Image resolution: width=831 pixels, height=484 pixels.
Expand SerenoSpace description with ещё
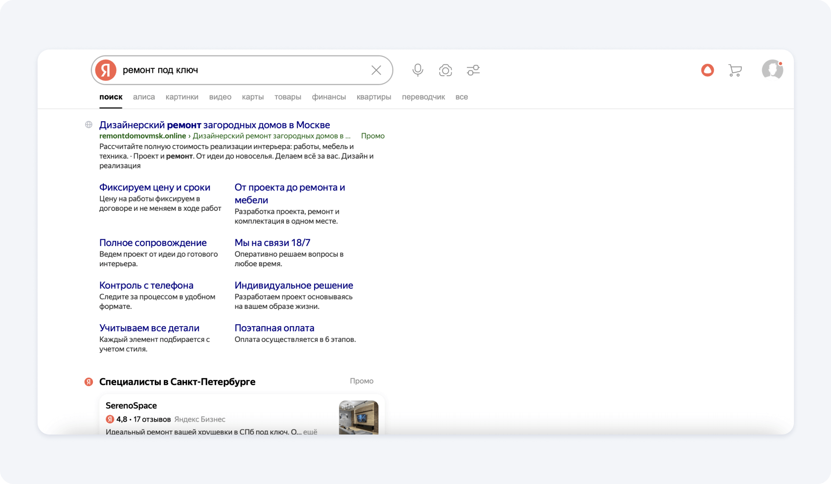(310, 432)
